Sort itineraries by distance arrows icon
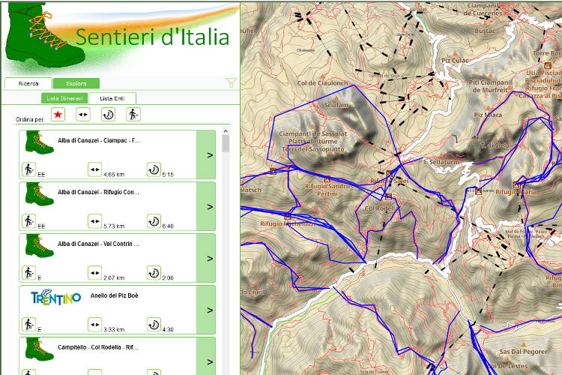This screenshot has width=562, height=375. (82, 115)
